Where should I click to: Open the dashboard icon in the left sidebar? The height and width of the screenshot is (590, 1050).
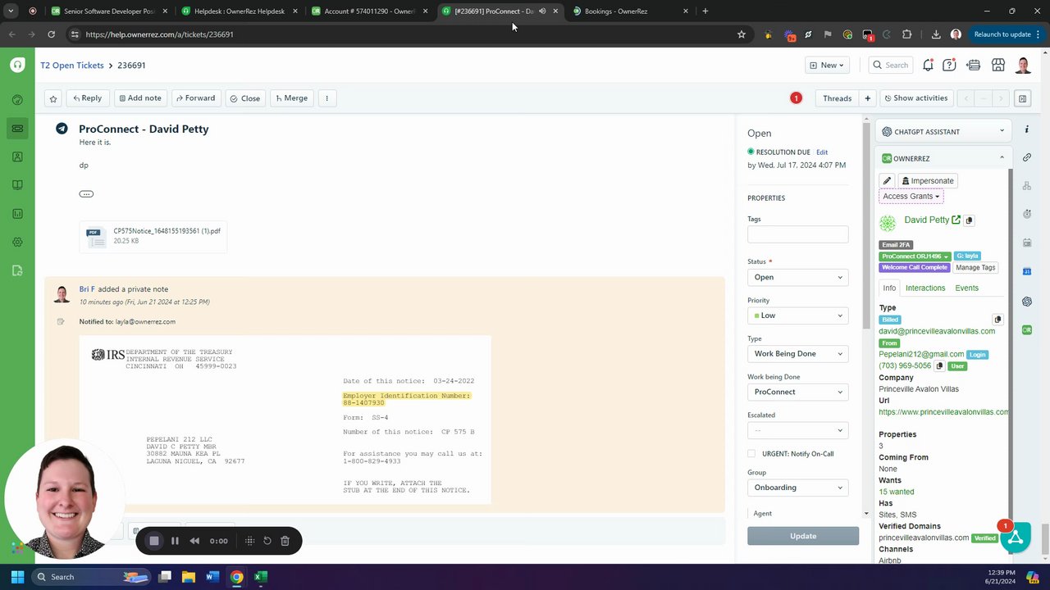[x=17, y=100]
